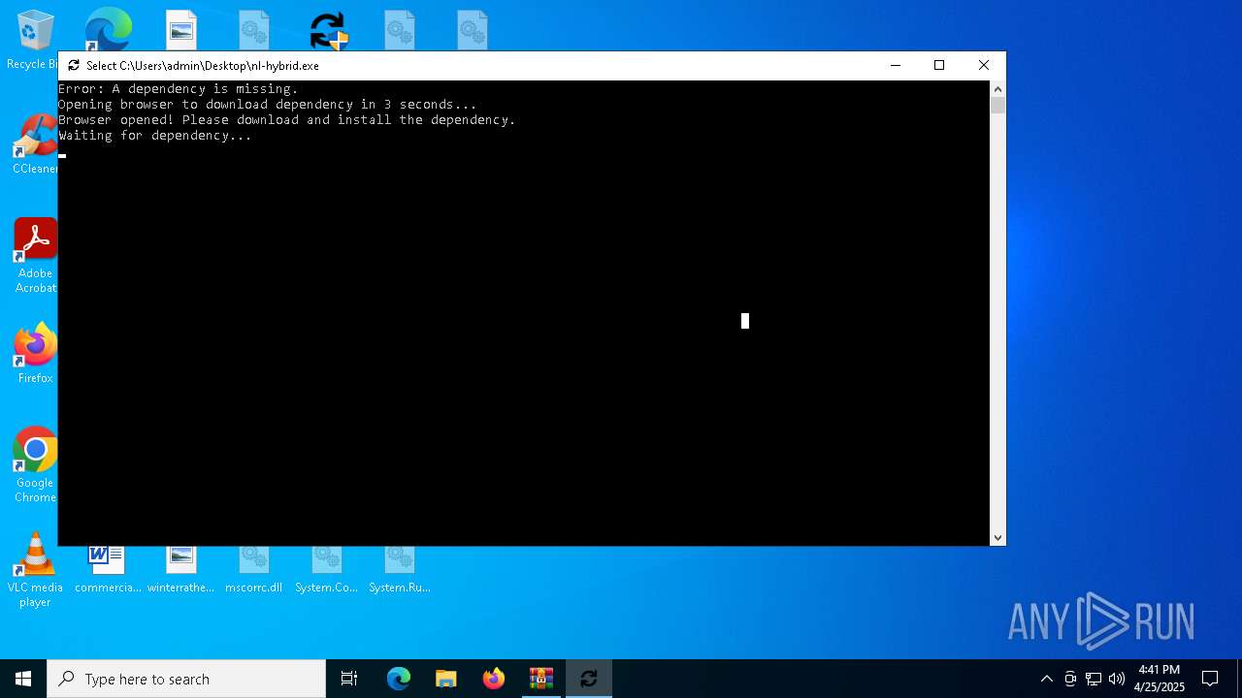The width and height of the screenshot is (1242, 698).
Task: Select the Microsoft Edge shortcut on the desktop
Action: tap(108, 29)
